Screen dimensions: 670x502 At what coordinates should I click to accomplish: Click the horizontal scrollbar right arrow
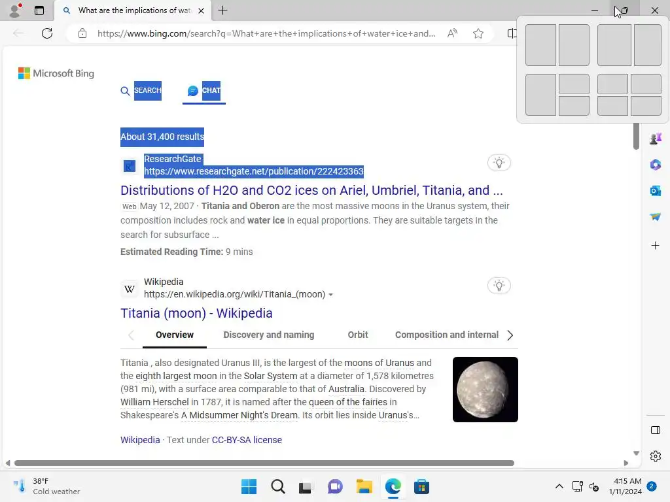click(x=626, y=463)
